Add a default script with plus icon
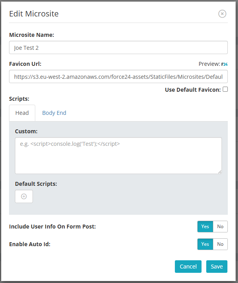The image size is (238, 283). pyautogui.click(x=24, y=196)
